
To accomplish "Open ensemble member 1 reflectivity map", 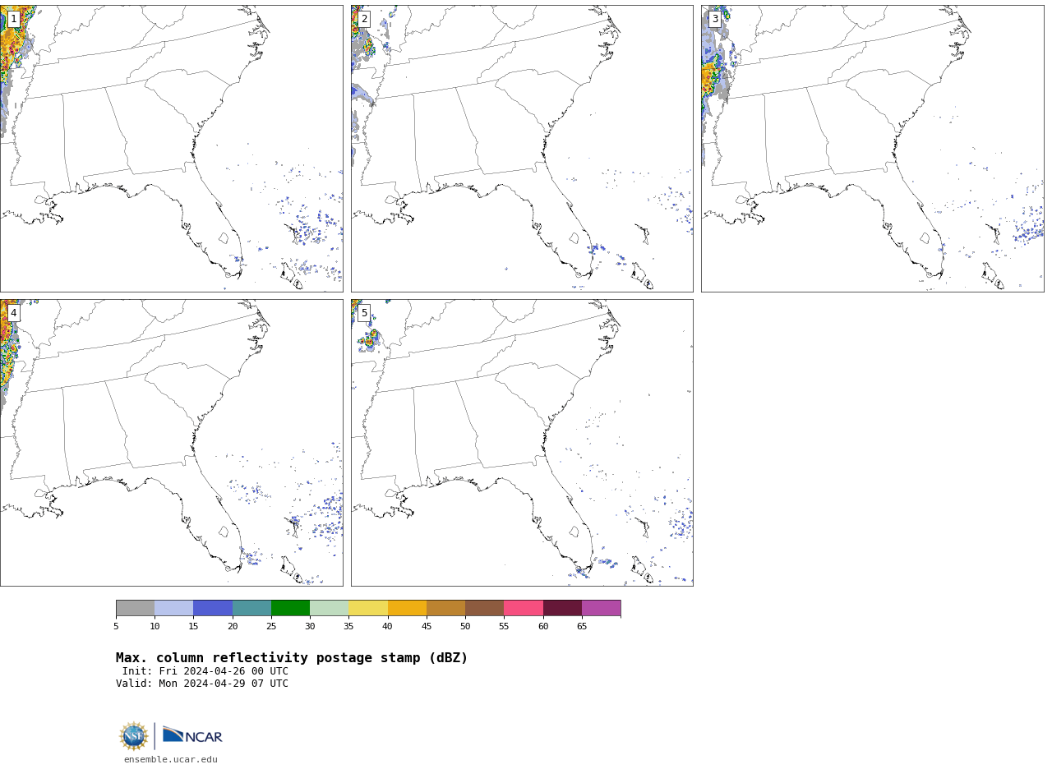I will (172, 149).
